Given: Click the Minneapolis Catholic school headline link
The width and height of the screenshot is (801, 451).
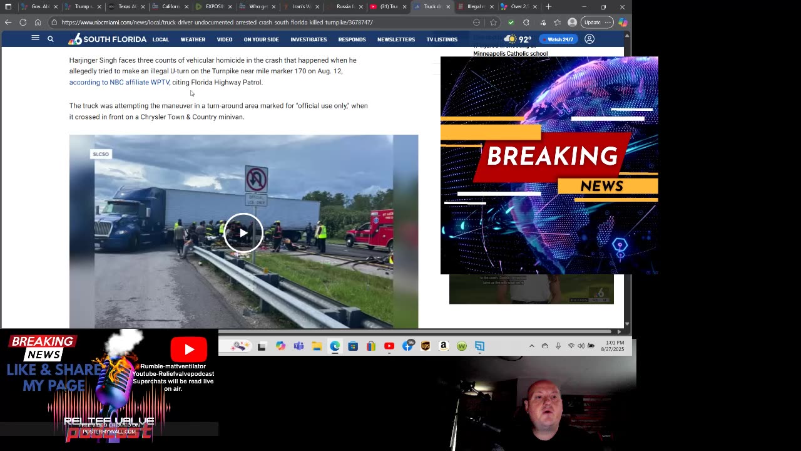Looking at the screenshot, I should [x=510, y=53].
